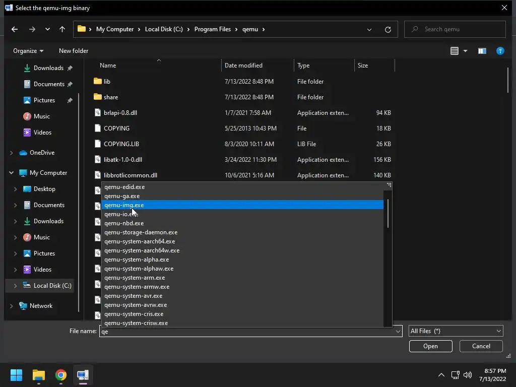Click the suggestion list scrollbar
The width and height of the screenshot is (516, 387).
pos(388,213)
